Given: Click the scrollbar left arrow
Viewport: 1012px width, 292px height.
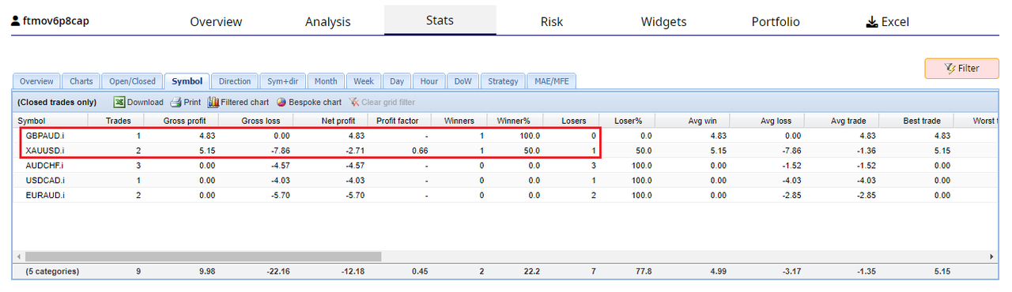Looking at the screenshot, I should click(19, 256).
